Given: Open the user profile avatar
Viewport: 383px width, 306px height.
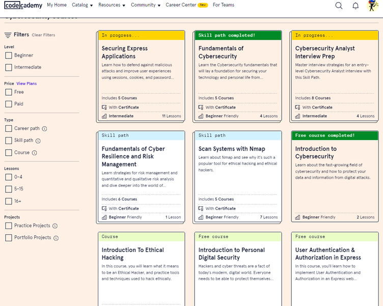Looking at the screenshot, I should tap(372, 6).
